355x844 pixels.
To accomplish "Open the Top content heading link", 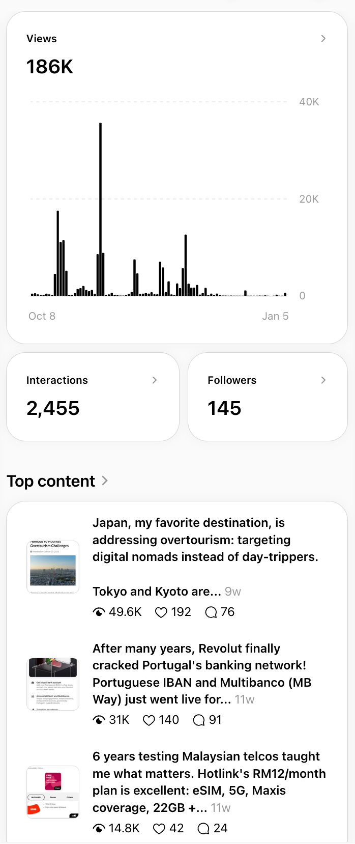I will tap(51, 481).
